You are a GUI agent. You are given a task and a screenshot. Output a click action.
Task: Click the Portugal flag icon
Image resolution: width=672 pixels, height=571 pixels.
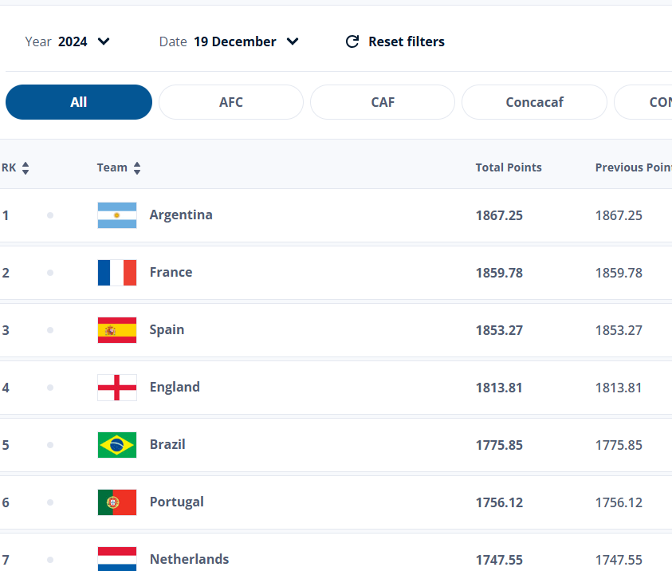[117, 502]
